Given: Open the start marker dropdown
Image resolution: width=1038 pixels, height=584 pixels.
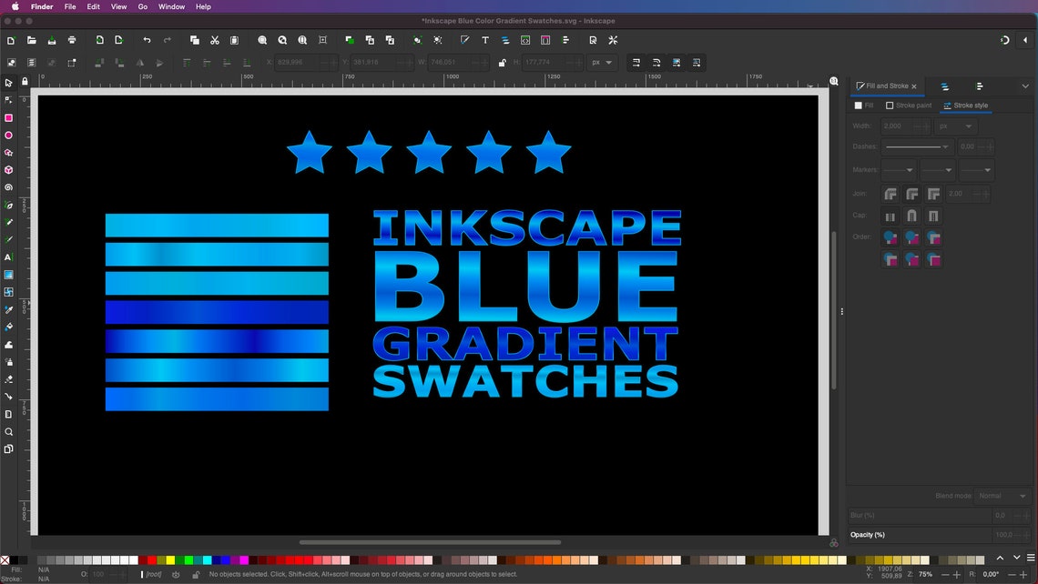Looking at the screenshot, I should tap(898, 169).
